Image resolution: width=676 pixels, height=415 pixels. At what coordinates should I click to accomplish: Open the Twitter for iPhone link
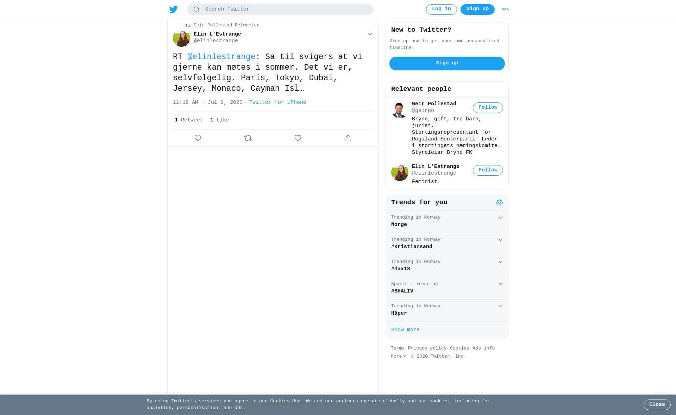coord(278,102)
